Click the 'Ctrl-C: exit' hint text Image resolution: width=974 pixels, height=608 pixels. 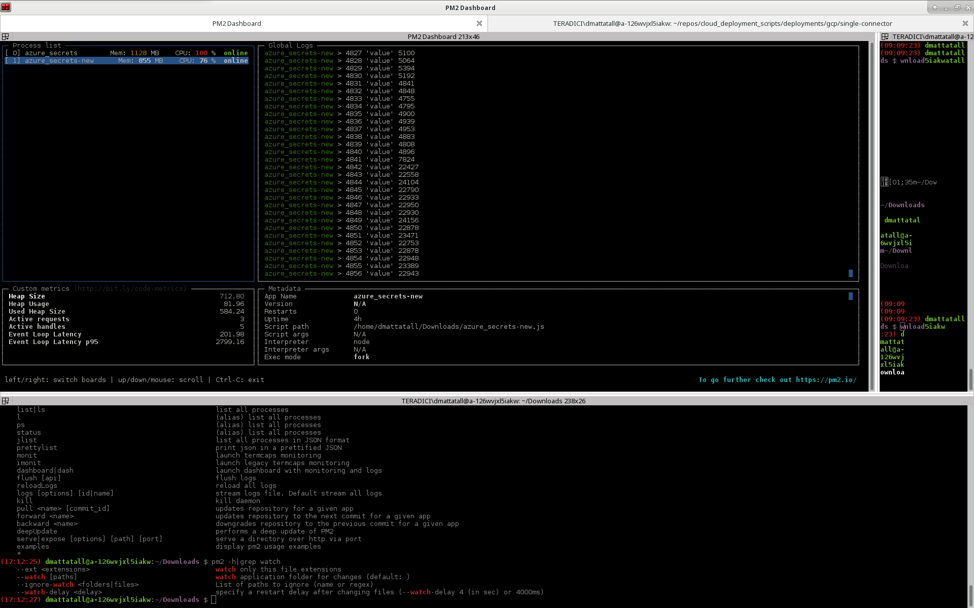239,379
